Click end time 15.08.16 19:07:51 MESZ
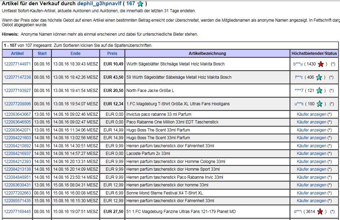Screen dimensions: 340x220 pos(76,212)
